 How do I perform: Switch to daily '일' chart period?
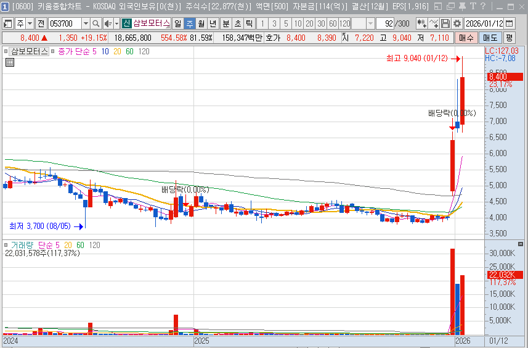(178, 23)
